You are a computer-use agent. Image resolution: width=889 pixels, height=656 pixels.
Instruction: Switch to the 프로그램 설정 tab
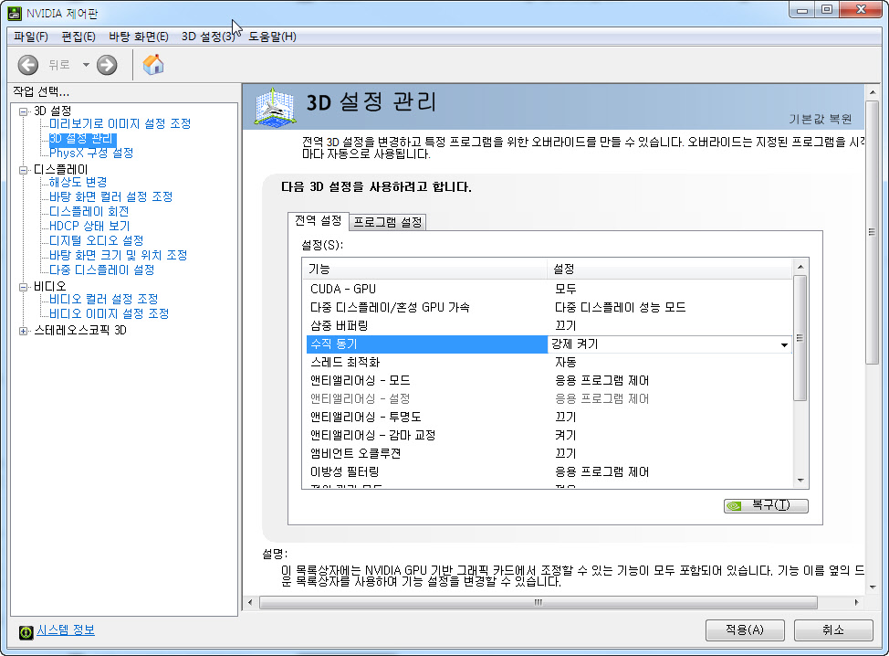pos(388,222)
